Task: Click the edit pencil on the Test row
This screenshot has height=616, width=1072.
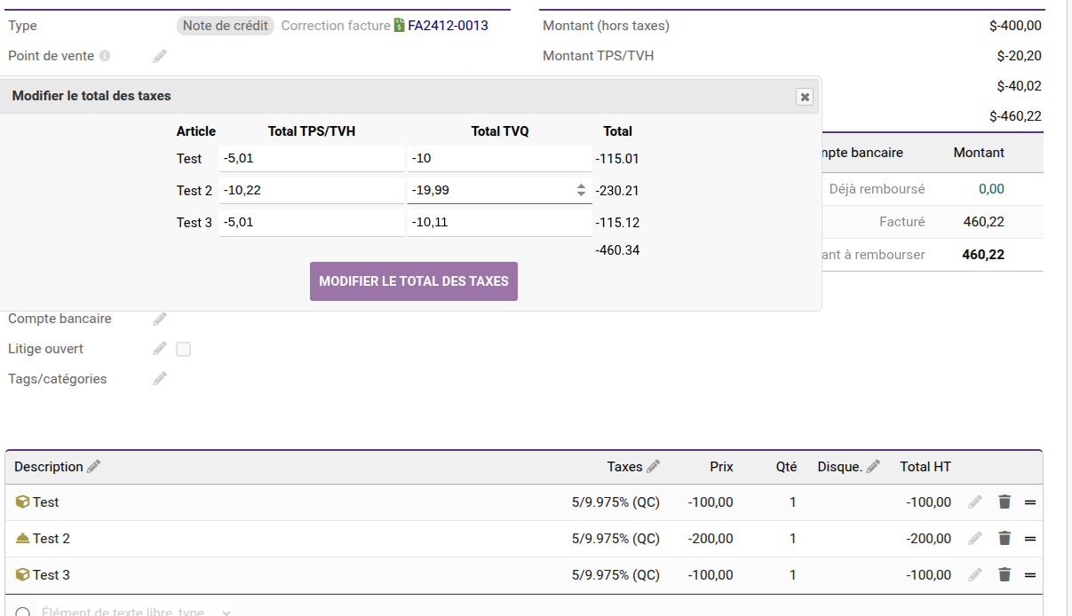Action: [975, 501]
